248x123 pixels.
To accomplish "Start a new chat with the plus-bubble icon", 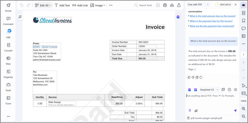I will 223,90.
